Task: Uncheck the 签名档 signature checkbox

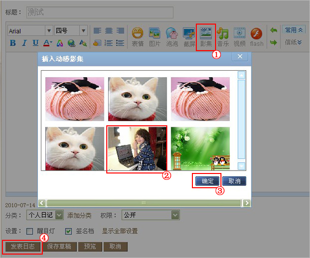Action: click(68, 231)
